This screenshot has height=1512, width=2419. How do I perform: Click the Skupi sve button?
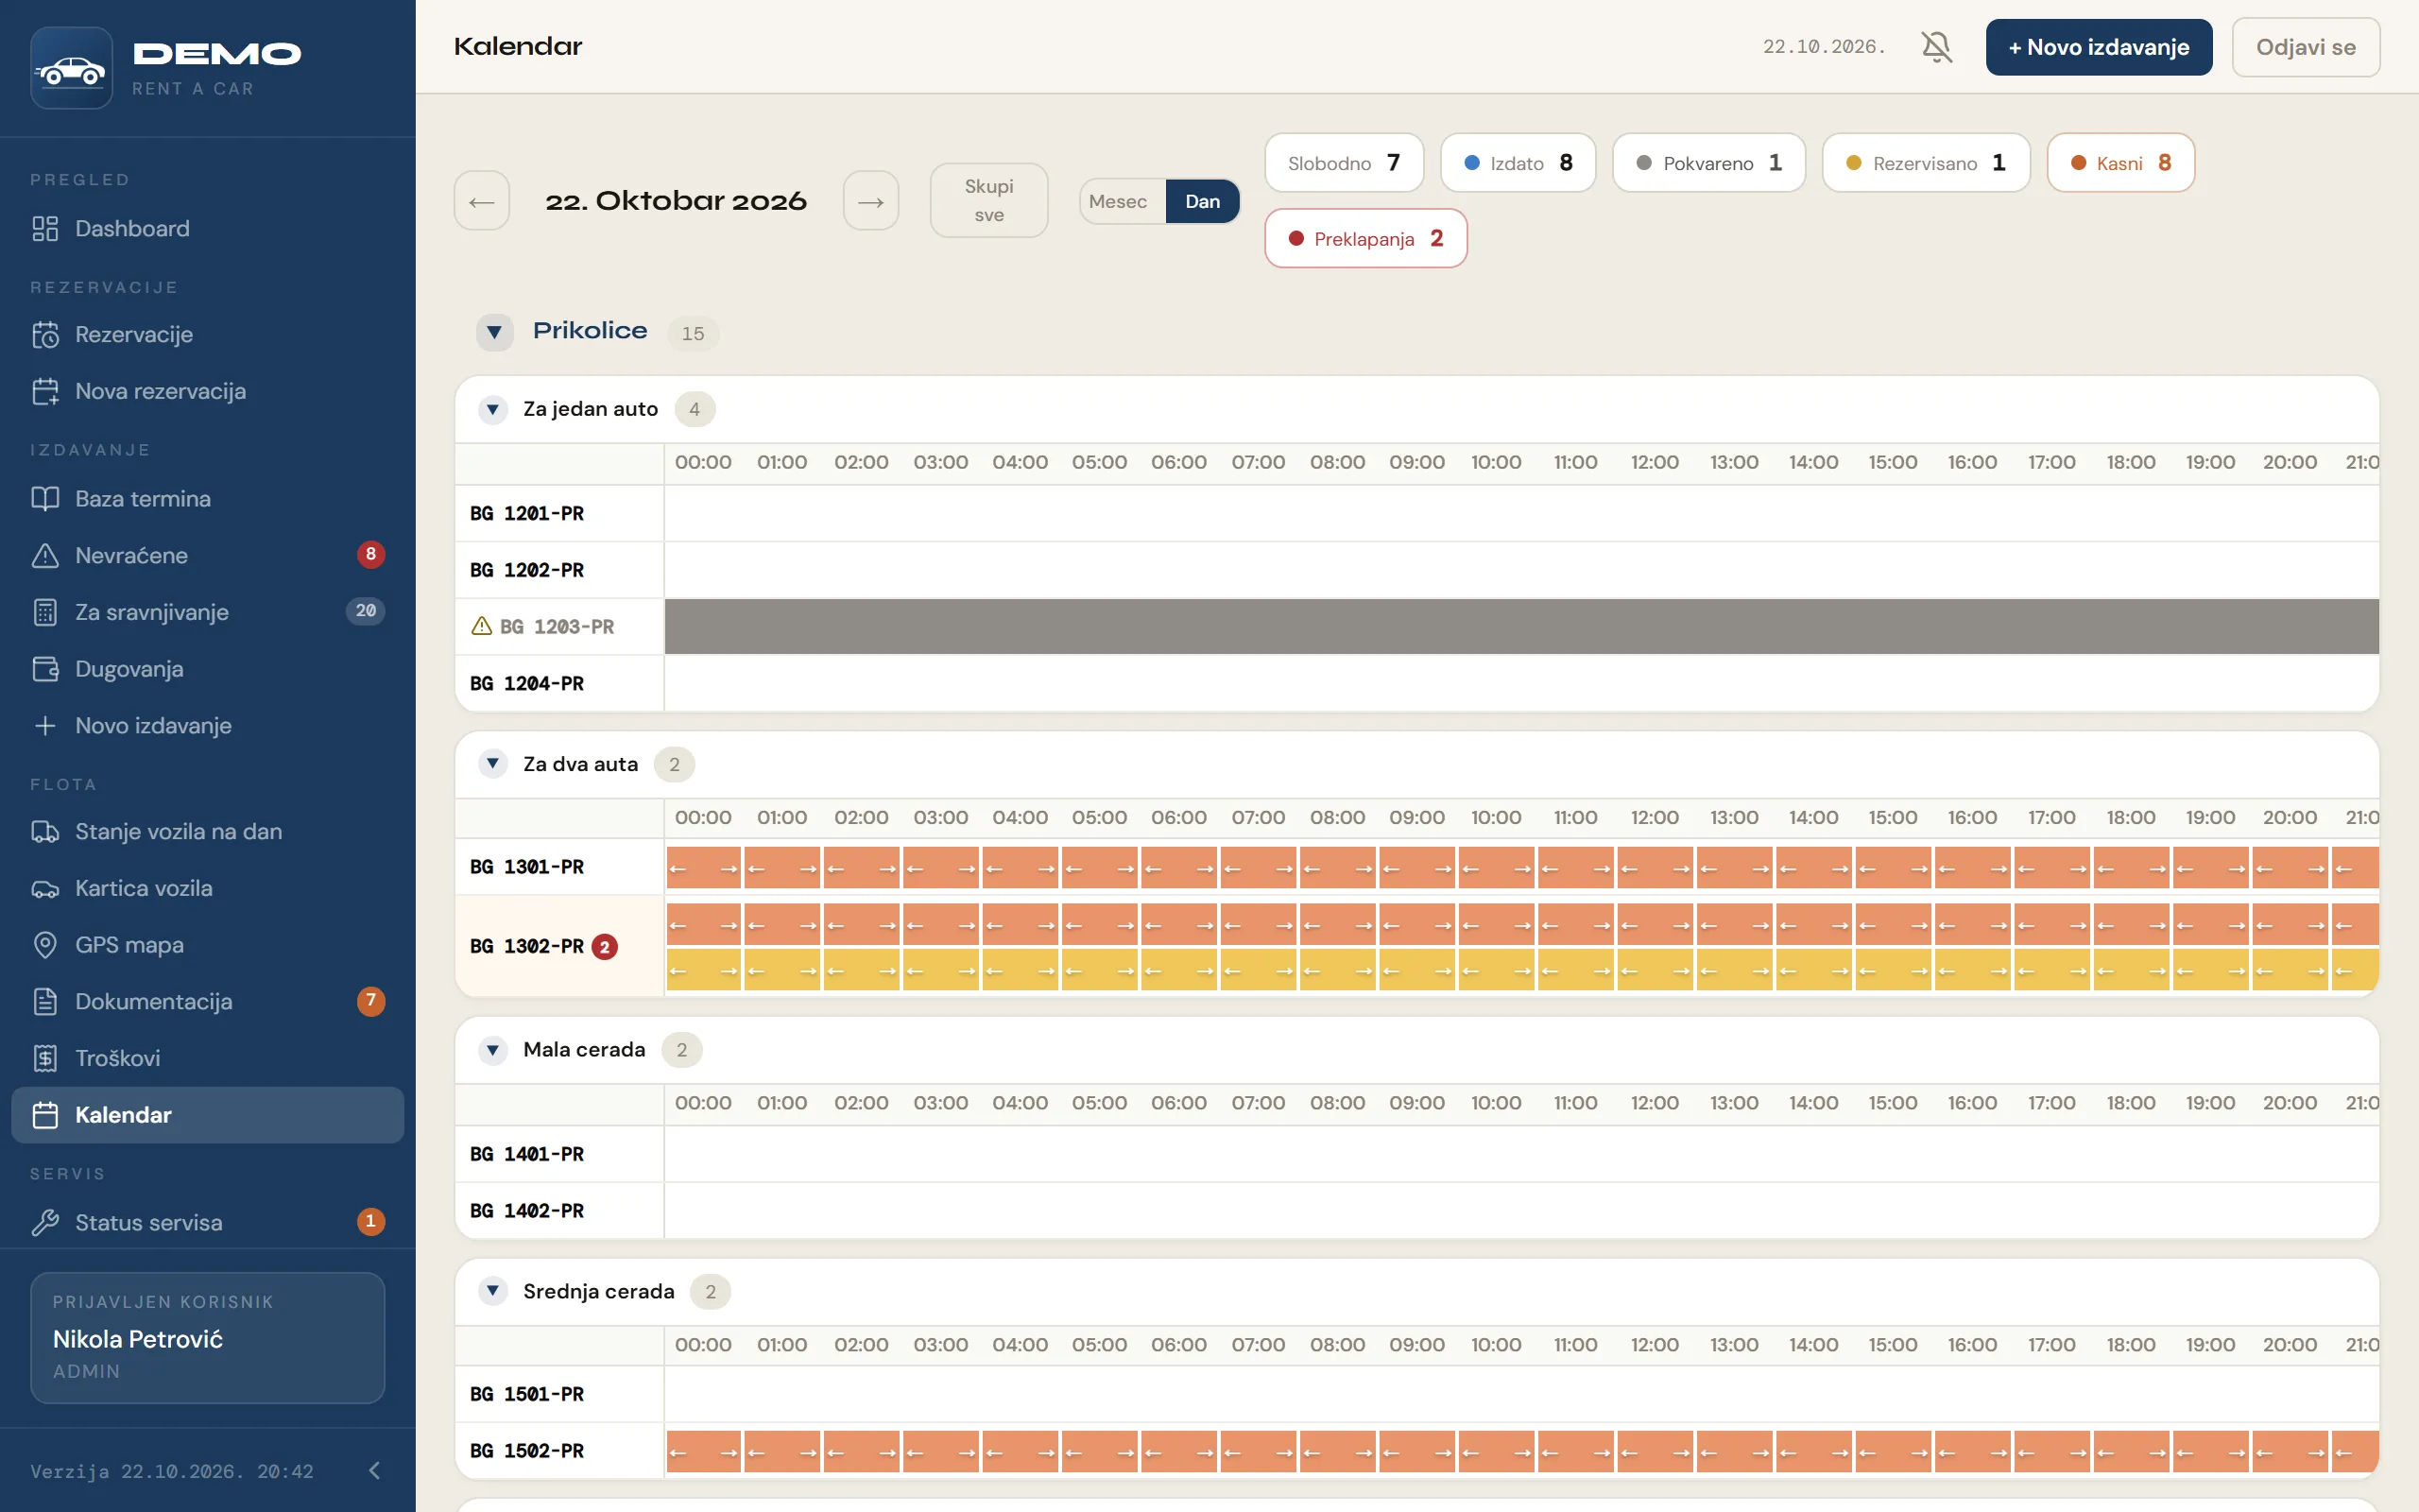click(x=988, y=200)
